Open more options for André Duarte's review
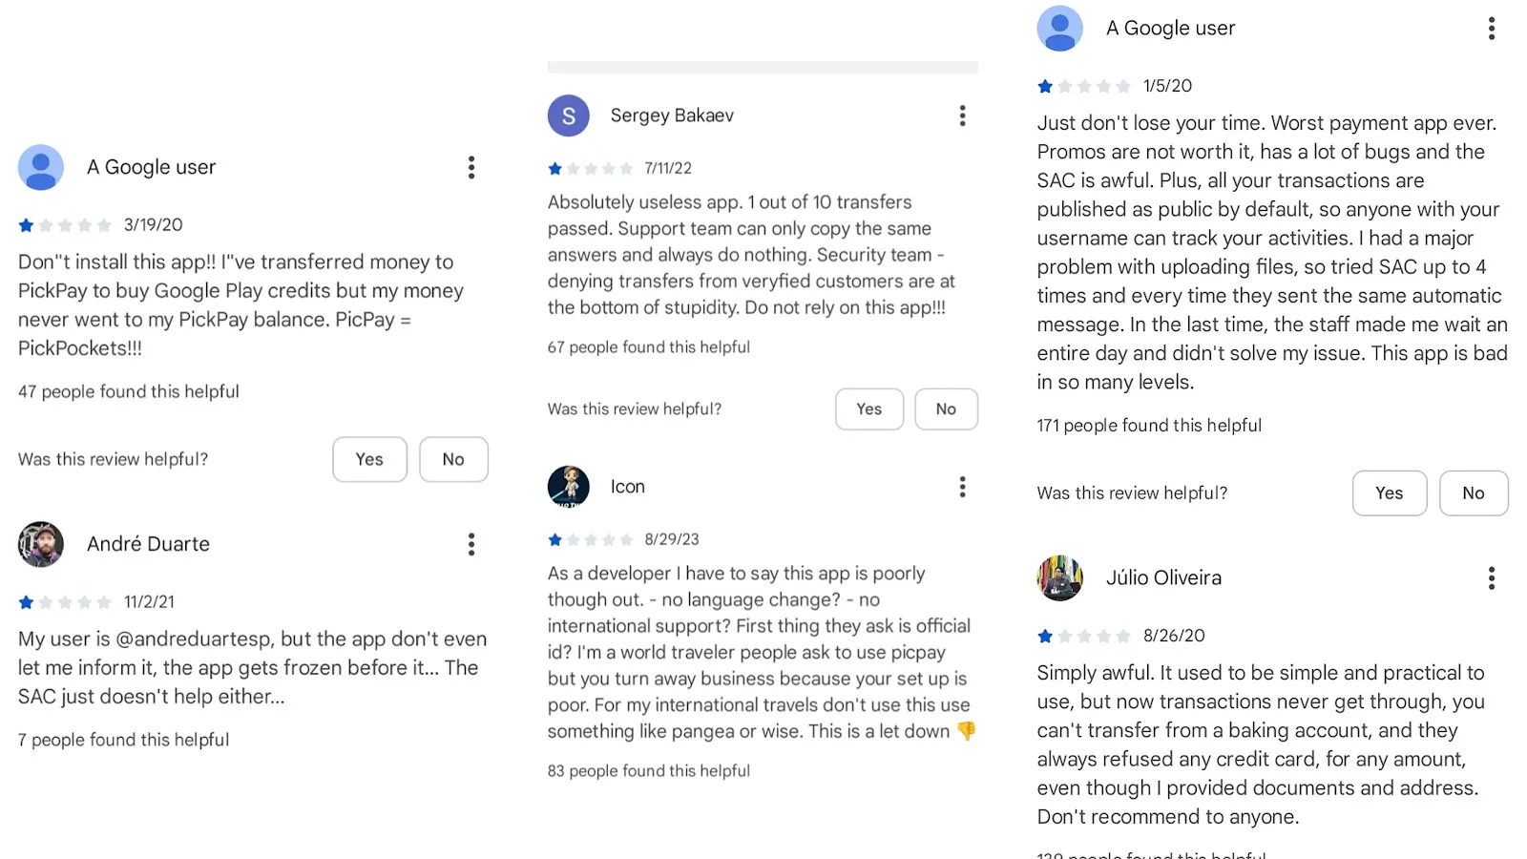Viewport: 1527px width, 859px height. pos(471,544)
